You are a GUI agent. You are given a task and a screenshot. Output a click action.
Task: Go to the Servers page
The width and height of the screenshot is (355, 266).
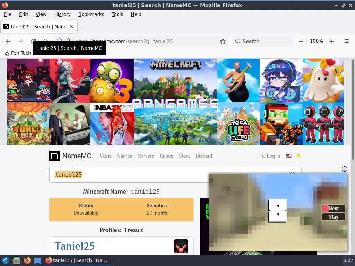(x=146, y=156)
